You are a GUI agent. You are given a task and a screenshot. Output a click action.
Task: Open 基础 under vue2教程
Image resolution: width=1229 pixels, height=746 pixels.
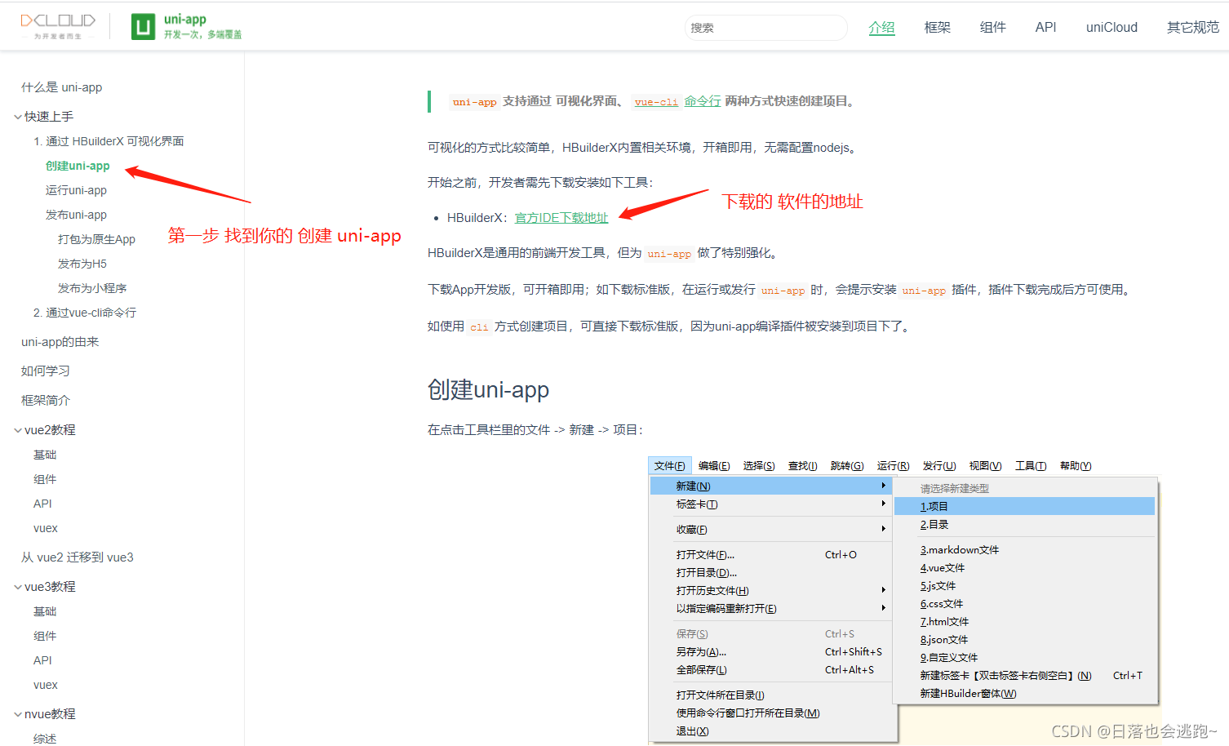point(45,455)
